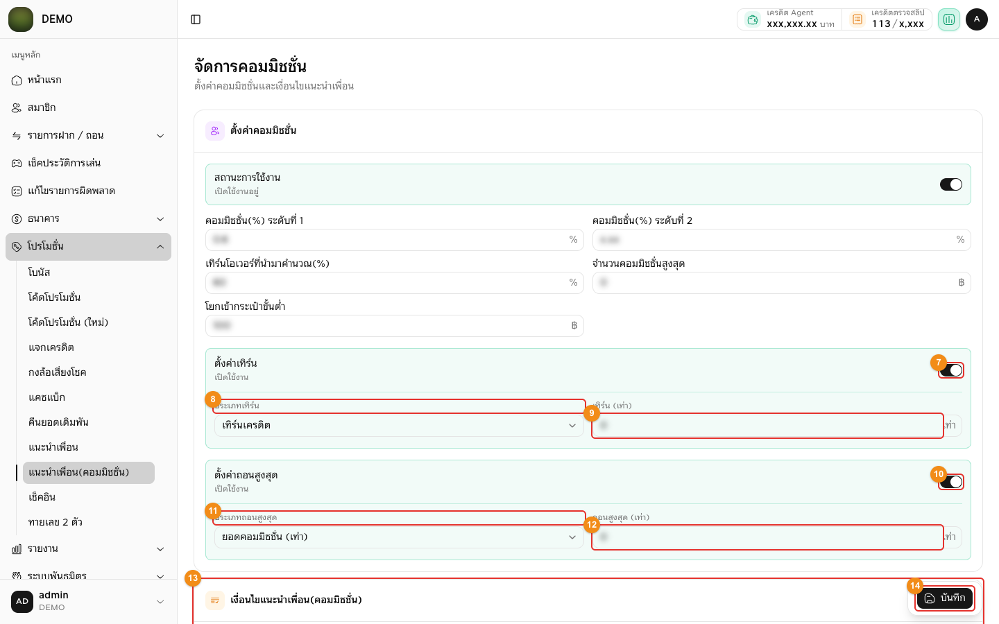Click the members icon beside สมาชิก
The width and height of the screenshot is (999, 624).
[x=17, y=108]
